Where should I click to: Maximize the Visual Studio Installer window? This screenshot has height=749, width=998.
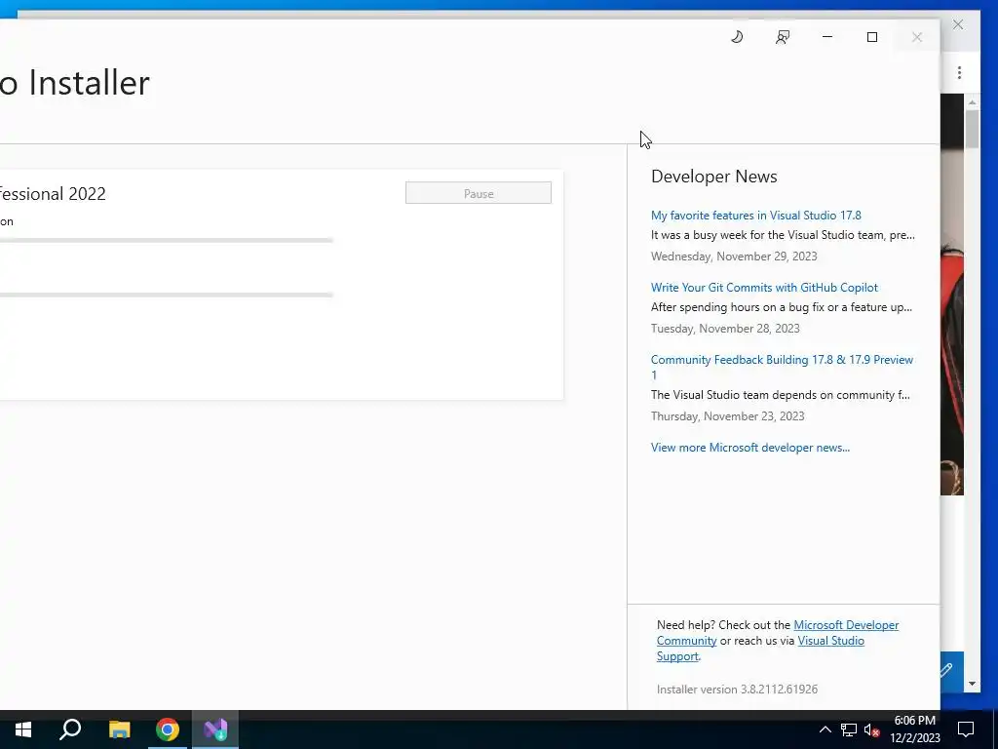[872, 37]
